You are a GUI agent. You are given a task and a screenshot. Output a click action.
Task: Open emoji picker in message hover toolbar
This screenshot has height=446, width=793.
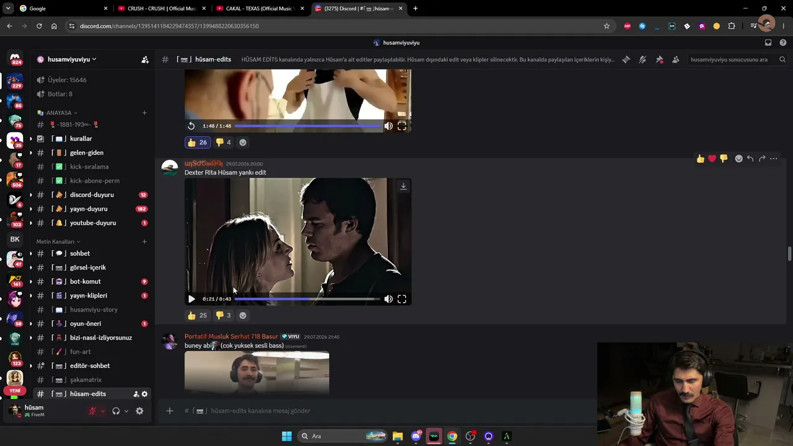click(x=738, y=159)
